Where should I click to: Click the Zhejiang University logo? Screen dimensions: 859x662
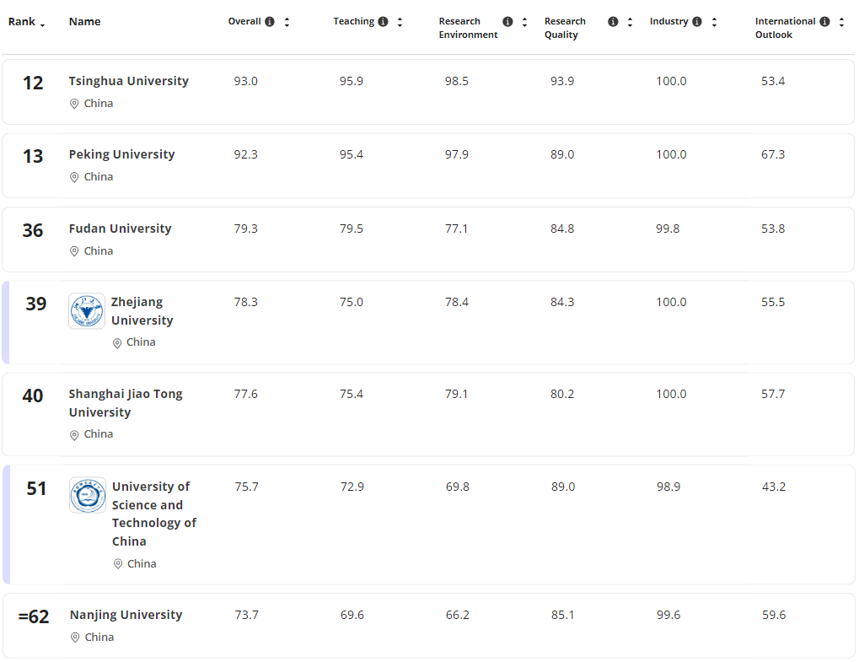point(87,311)
